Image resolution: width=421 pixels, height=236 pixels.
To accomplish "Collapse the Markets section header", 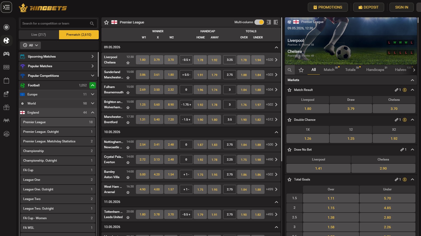I will click(x=412, y=80).
